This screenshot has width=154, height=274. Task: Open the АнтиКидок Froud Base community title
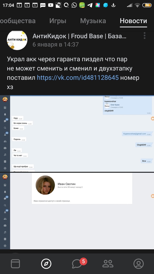79,36
